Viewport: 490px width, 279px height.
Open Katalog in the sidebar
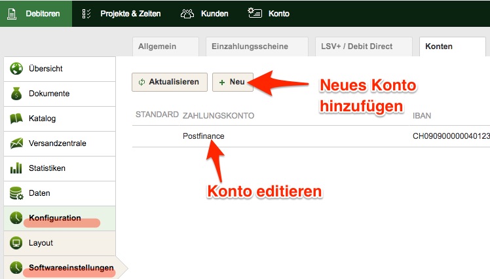point(60,119)
